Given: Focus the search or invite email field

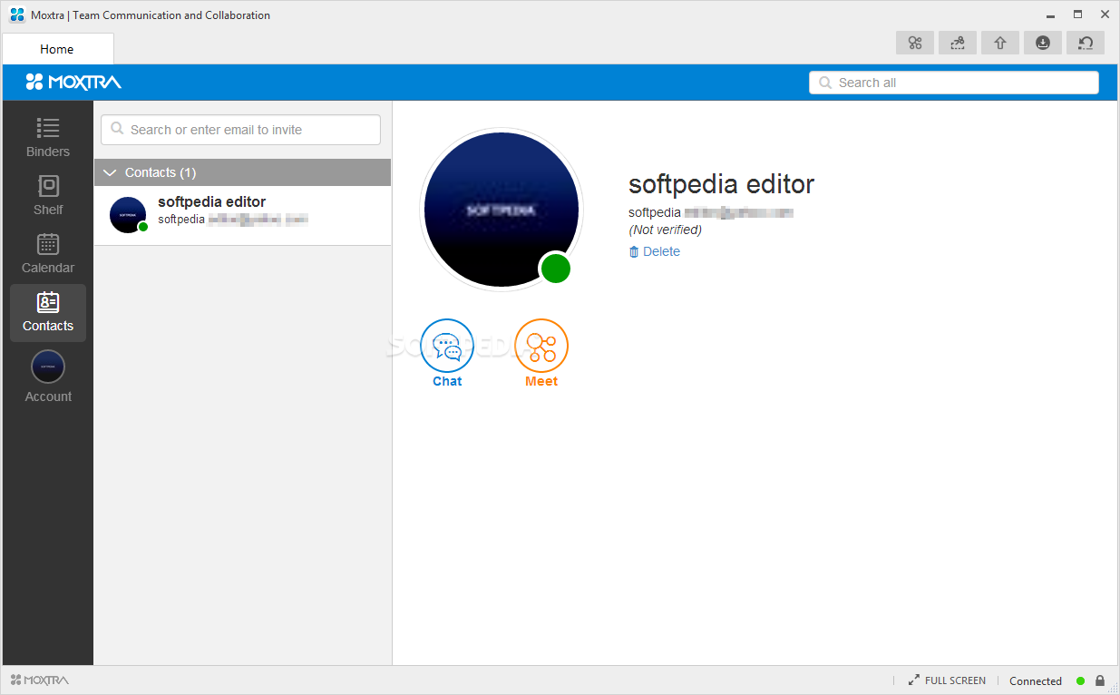Looking at the screenshot, I should point(240,130).
